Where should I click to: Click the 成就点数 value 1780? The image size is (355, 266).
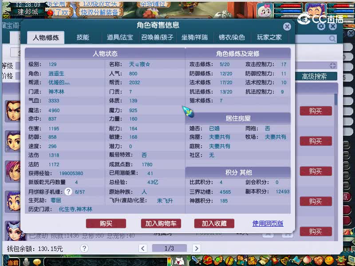coord(147,164)
